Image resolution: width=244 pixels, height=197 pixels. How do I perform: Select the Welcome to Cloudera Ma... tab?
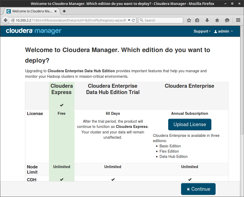(32, 11)
